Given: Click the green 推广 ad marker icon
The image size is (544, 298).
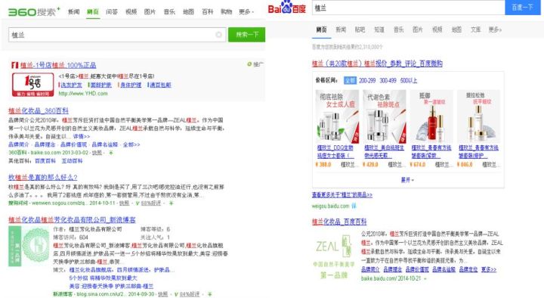Looking at the screenshot, I should tap(249, 64).
